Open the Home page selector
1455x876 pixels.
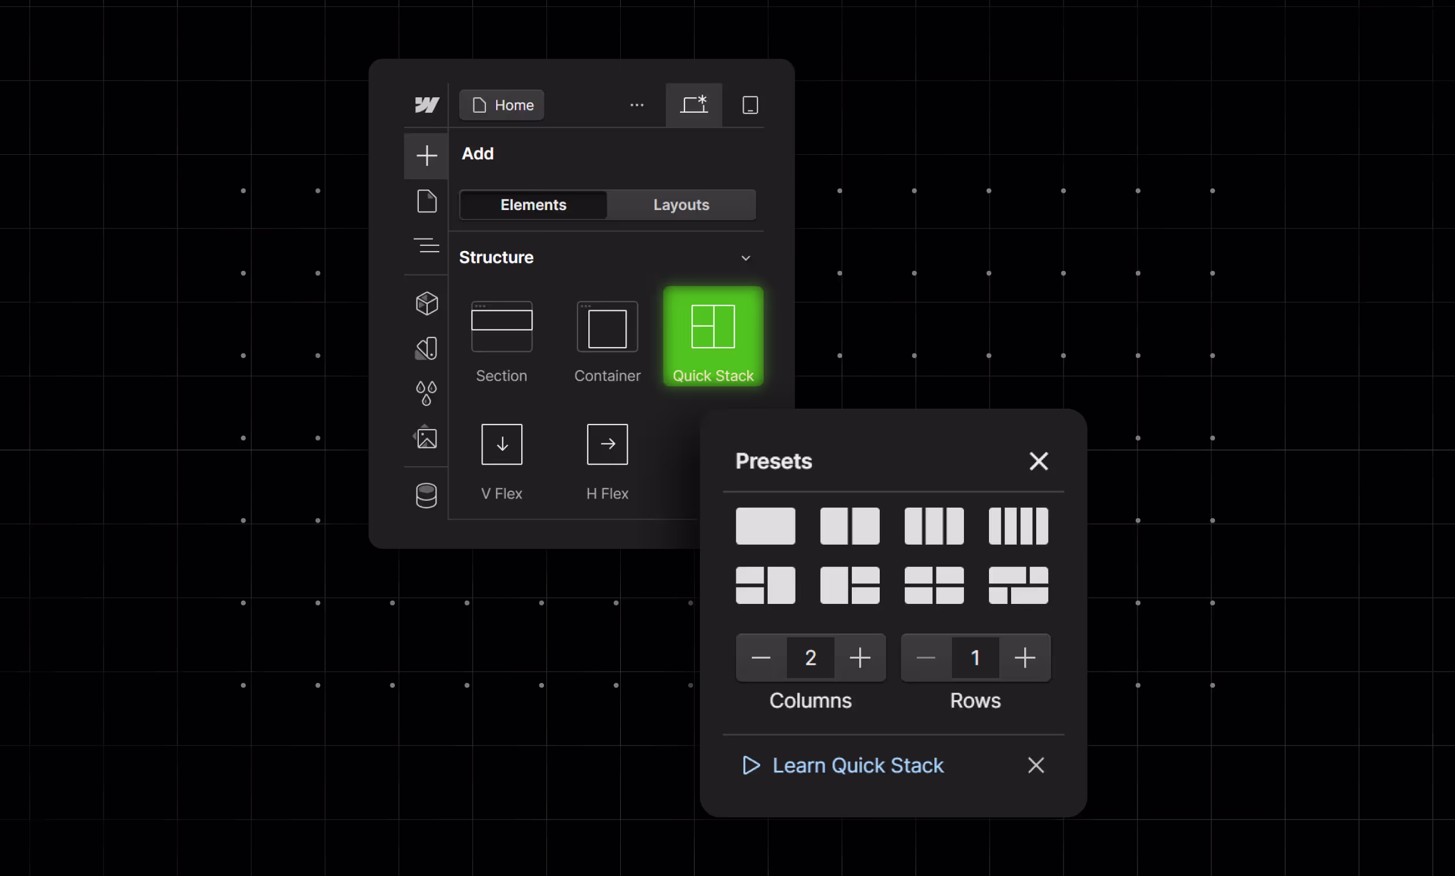pyautogui.click(x=501, y=105)
